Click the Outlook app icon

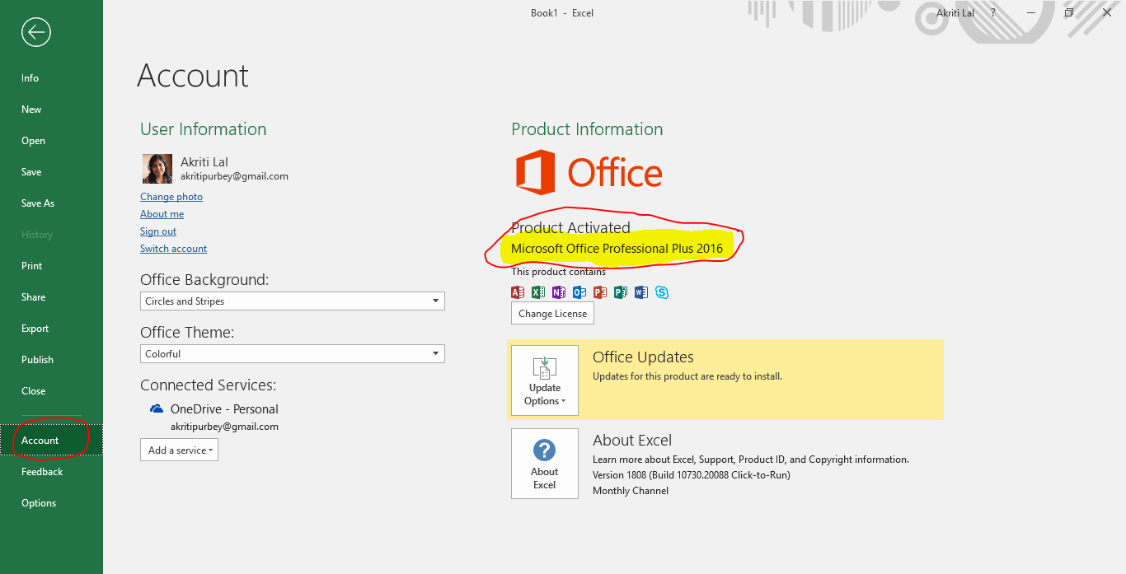579,292
